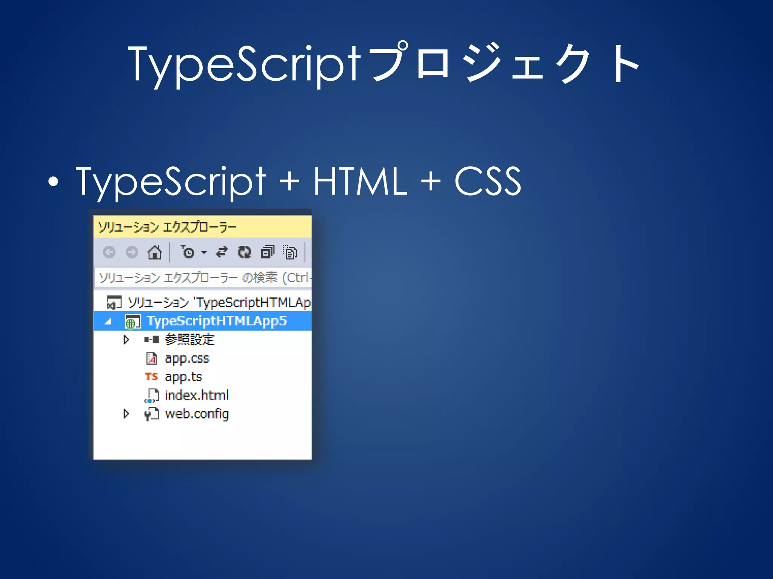The height and width of the screenshot is (579, 773).
Task: Expand the web.config node
Action: [x=126, y=414]
